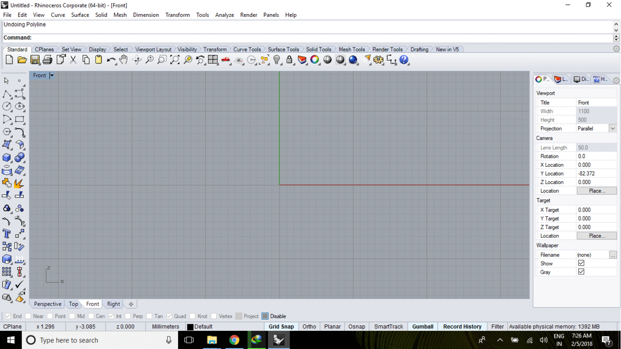This screenshot has width=621, height=349.
Task: Open the Analyze menu
Action: pyautogui.click(x=225, y=15)
